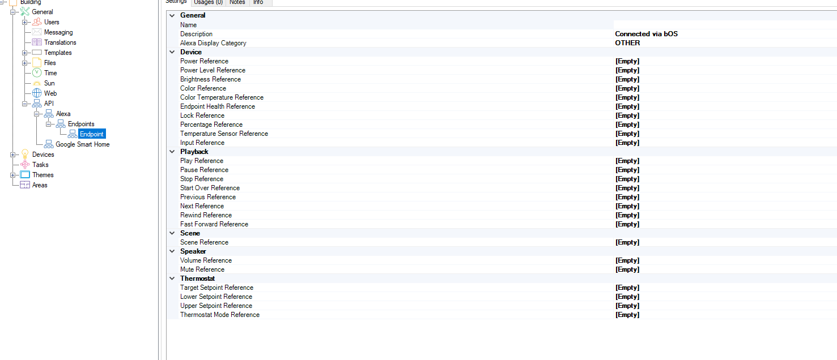Click the Translations book icon
Viewport: 837px width, 360px height.
click(x=37, y=42)
